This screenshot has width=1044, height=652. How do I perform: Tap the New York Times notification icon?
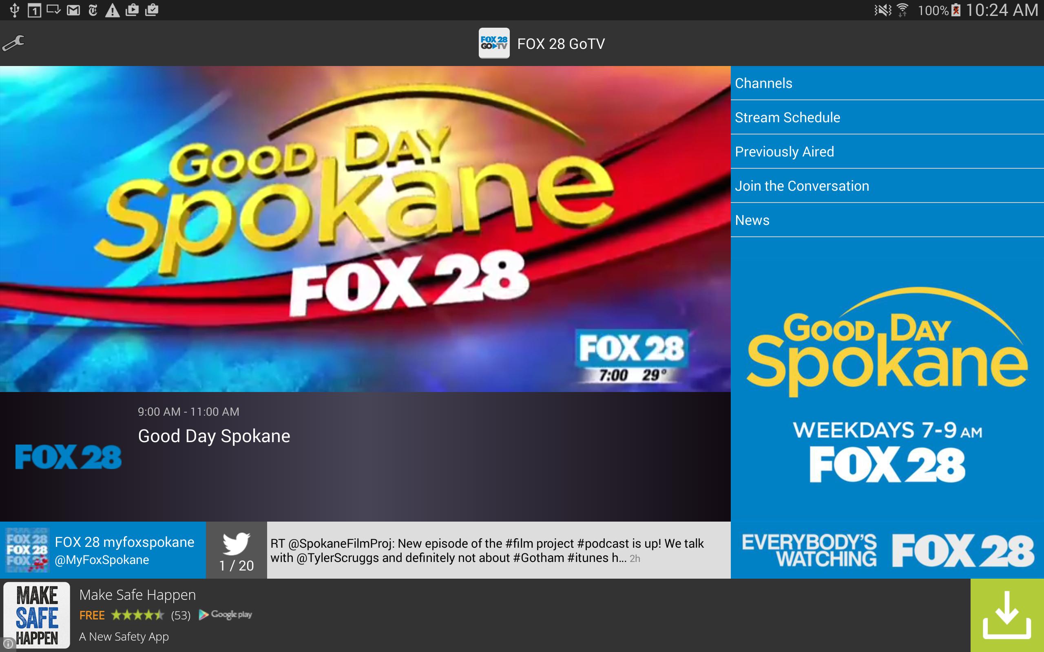93,10
